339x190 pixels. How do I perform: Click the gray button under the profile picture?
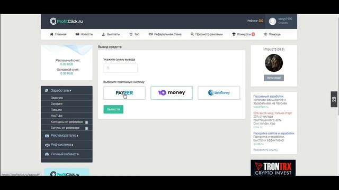274,78
